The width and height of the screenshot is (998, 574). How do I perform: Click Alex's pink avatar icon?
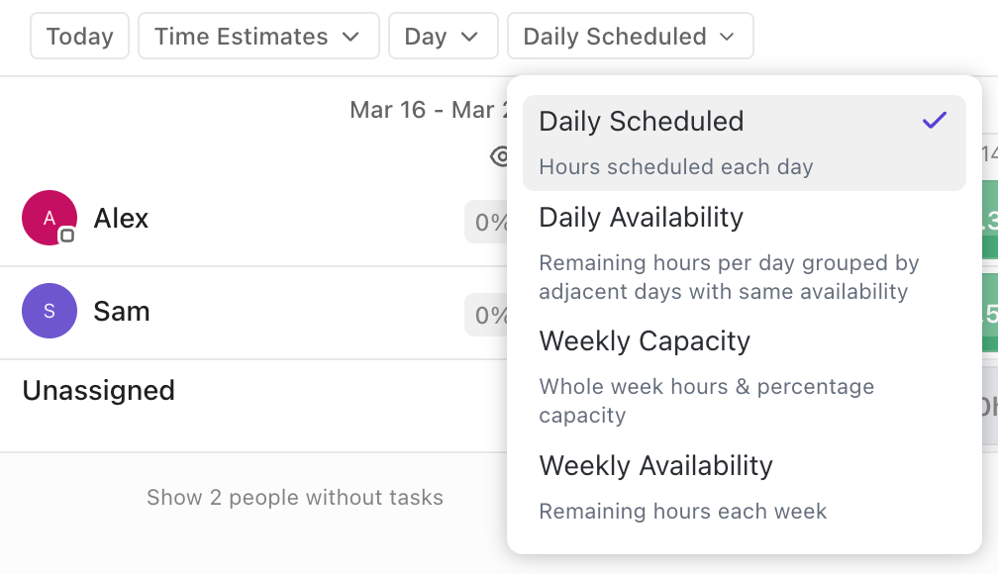click(49, 218)
